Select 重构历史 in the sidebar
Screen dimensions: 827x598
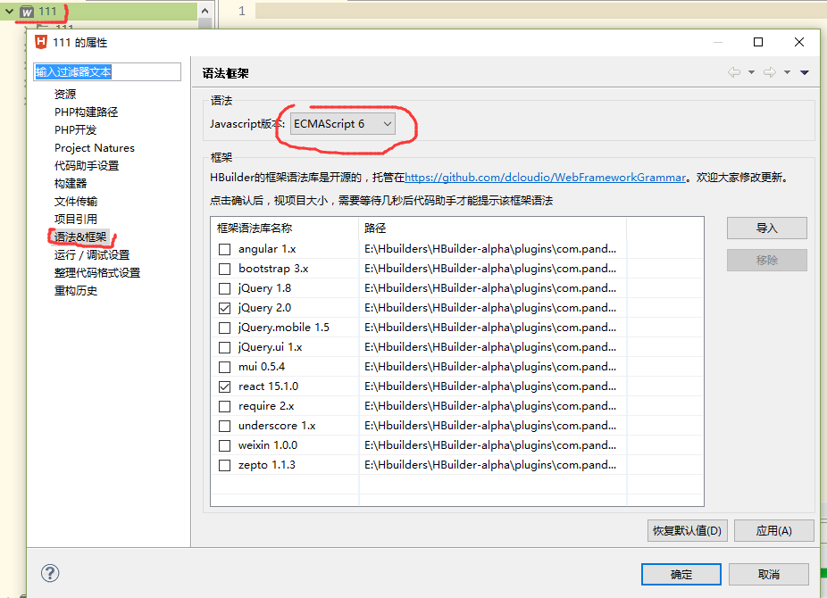(x=75, y=290)
